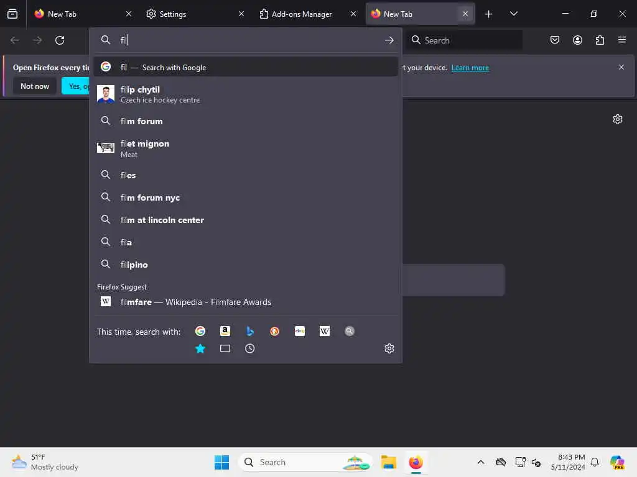Search history using the clock icon

[x=250, y=348]
